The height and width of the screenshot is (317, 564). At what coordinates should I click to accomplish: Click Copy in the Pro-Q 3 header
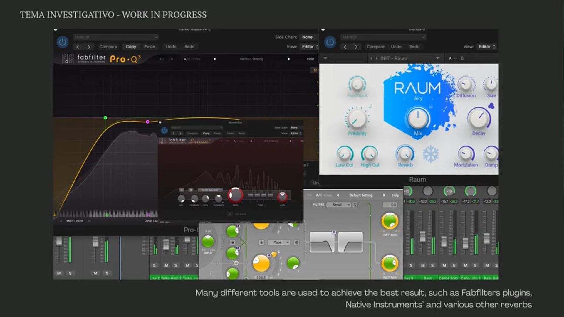coord(131,47)
